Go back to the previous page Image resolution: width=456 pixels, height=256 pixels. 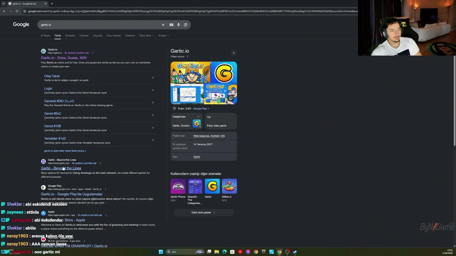pyautogui.click(x=4, y=11)
